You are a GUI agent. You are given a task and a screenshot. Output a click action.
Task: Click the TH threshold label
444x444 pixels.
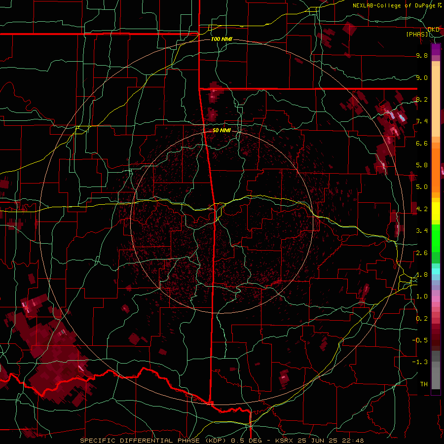(424, 384)
